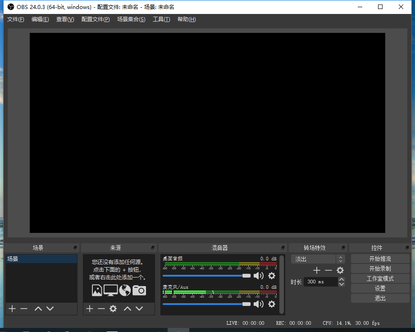
Task: Decrease transition duration with down arrow
Action: 342,284
